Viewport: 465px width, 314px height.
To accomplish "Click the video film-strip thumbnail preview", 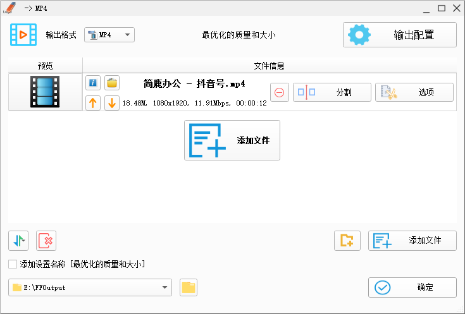I will [45, 92].
